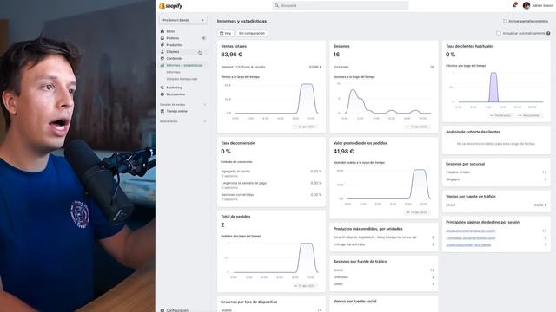556x312 pixels.
Task: Click the Social row in traffic sources
Action: [x=384, y=270]
